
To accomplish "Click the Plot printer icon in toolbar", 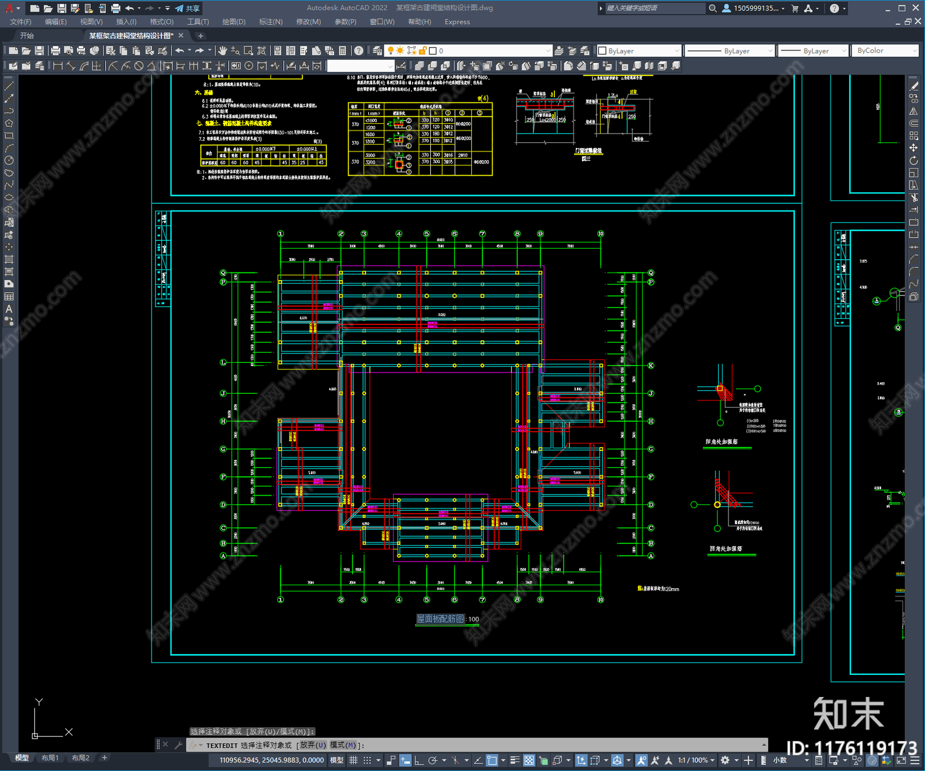I will point(55,51).
